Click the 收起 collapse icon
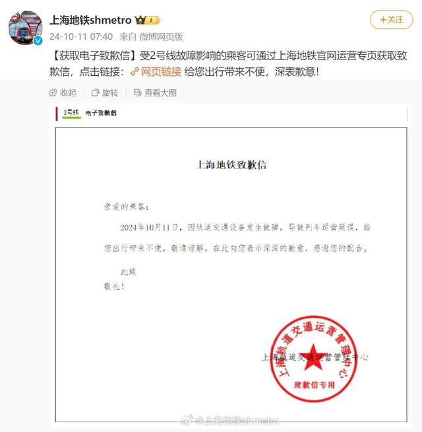Image resolution: width=422 pixels, height=432 pixels. [53, 93]
